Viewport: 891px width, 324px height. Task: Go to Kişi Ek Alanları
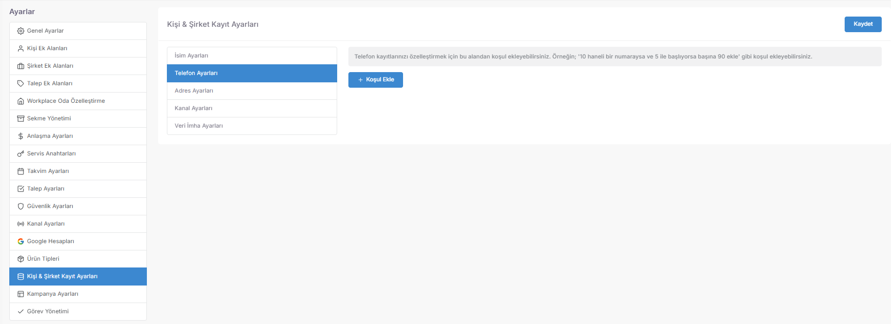click(78, 48)
